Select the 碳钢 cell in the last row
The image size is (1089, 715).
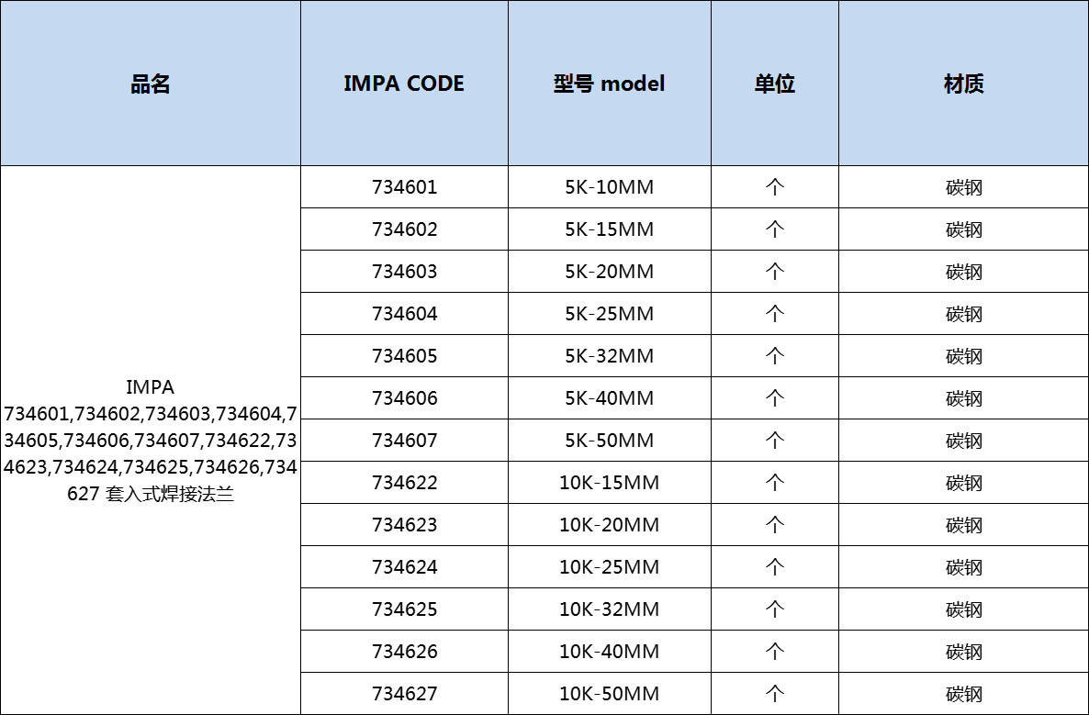[962, 693]
